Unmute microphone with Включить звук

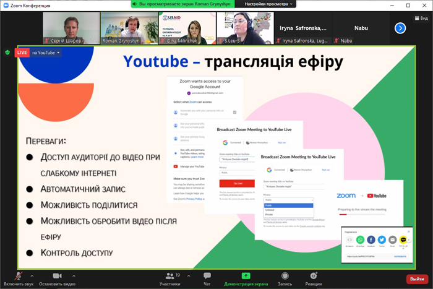click(19, 278)
